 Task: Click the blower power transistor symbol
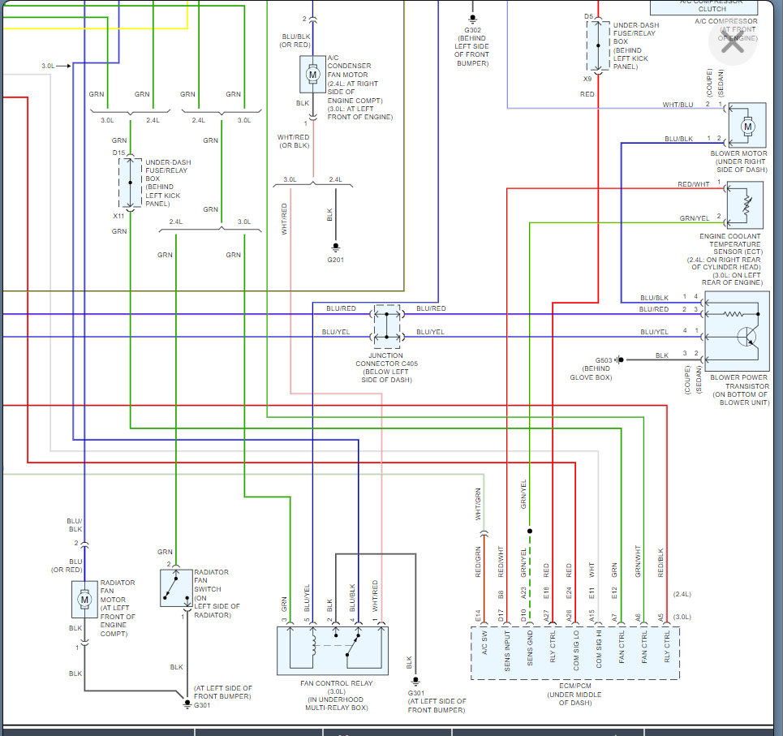click(x=747, y=337)
